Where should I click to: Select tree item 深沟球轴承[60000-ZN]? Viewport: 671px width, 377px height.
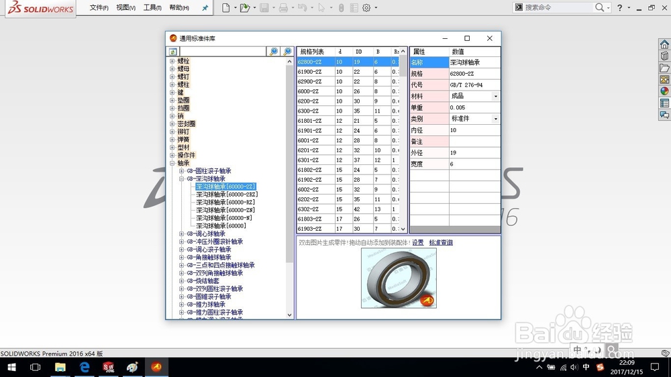tap(225, 210)
